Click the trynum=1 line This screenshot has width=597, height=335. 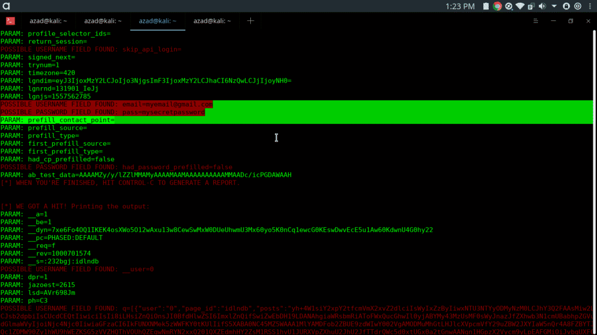coord(30,65)
